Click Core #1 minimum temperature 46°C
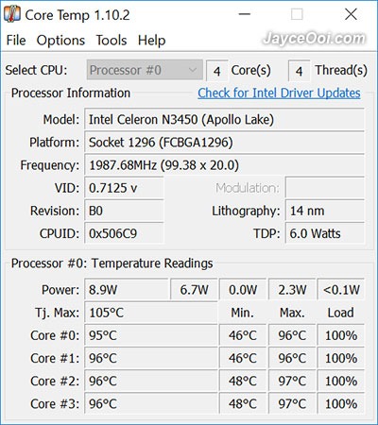The height and width of the screenshot is (425, 378). click(x=243, y=358)
